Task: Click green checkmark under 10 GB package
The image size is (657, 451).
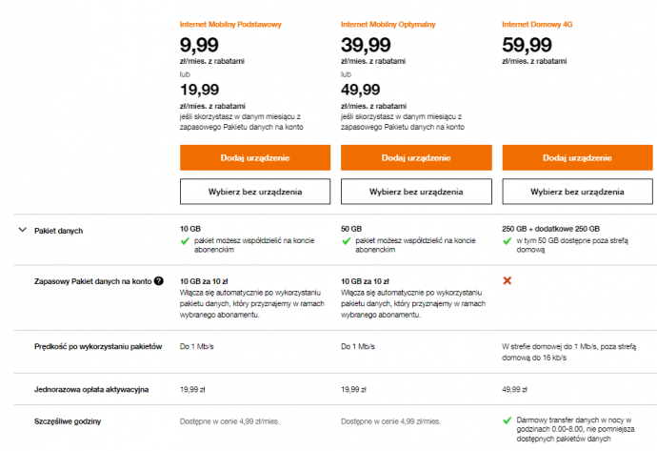Action: point(185,241)
